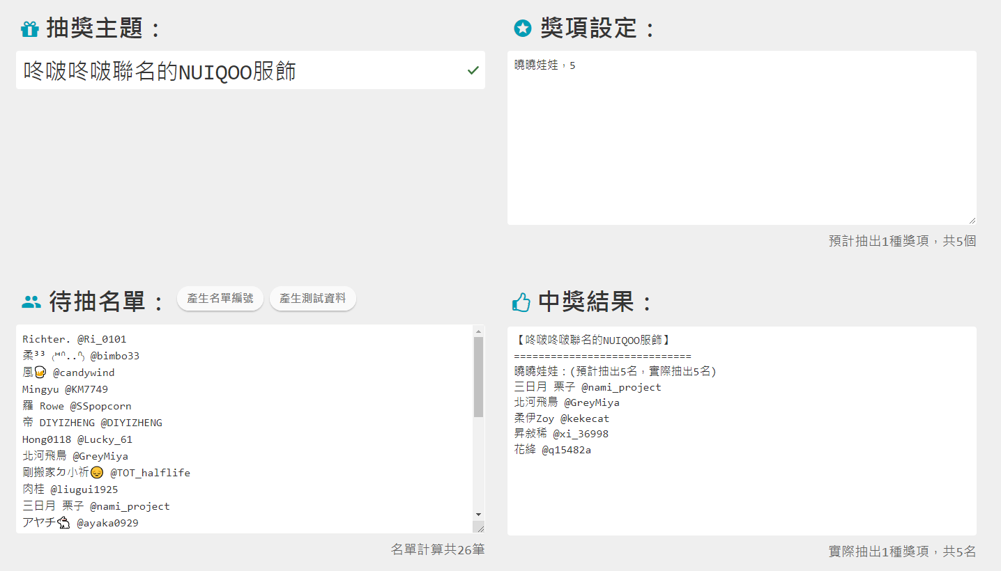Click inside the 獎項設定 prize textarea
Viewport: 1001px width, 571px height.
742,138
